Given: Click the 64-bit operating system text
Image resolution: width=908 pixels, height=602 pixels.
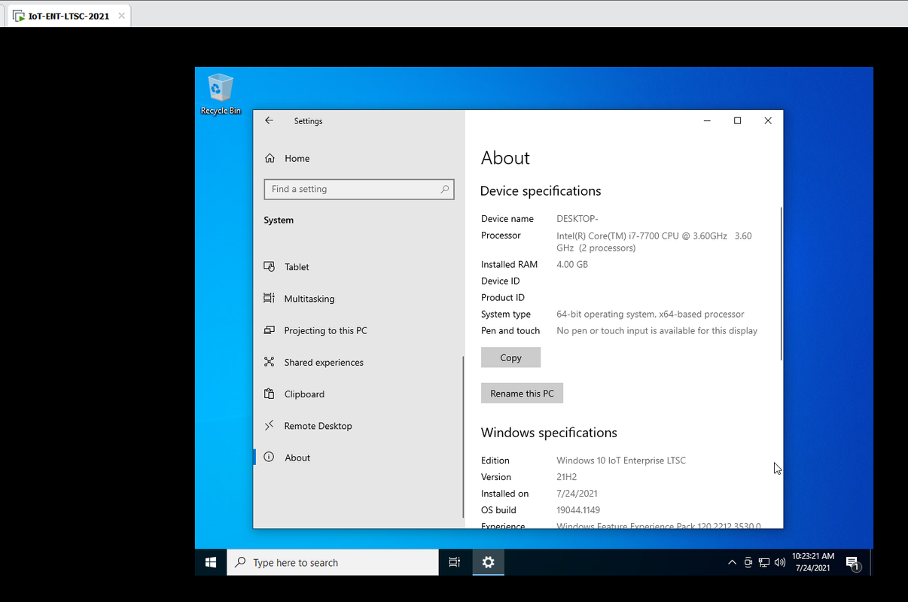Looking at the screenshot, I should pyautogui.click(x=651, y=315).
